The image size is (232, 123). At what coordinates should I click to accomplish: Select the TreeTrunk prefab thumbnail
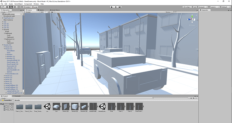139,106
